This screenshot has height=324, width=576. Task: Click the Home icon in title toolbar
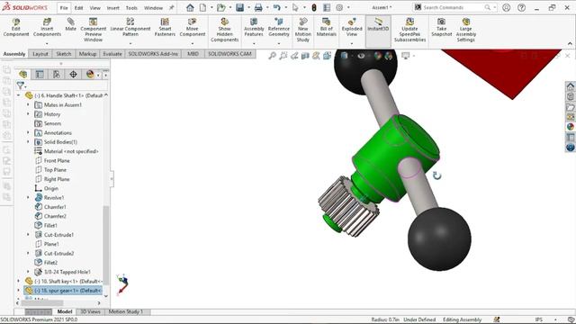click(x=190, y=7)
